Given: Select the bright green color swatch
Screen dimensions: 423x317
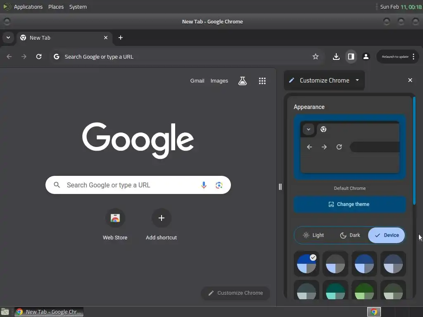Looking at the screenshot, I should pos(364,291).
